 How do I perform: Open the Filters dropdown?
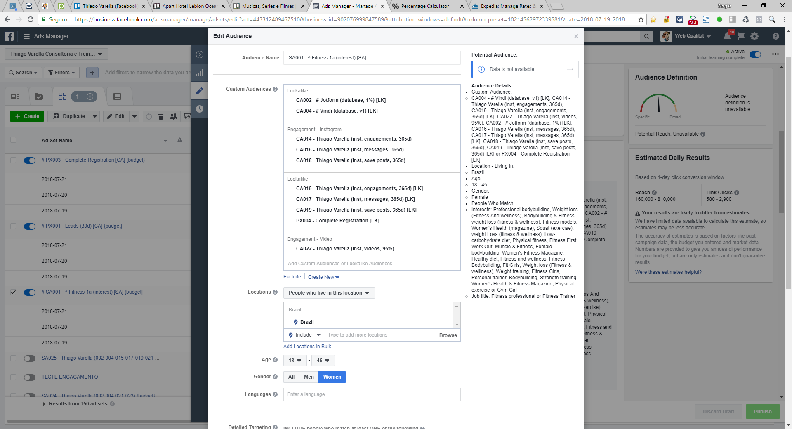point(61,73)
